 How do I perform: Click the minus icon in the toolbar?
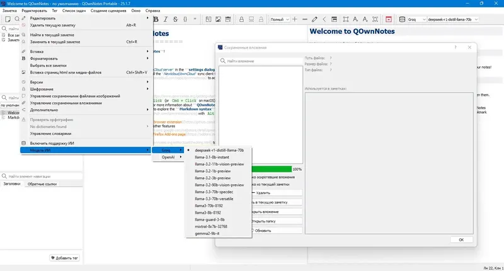click(x=305, y=20)
